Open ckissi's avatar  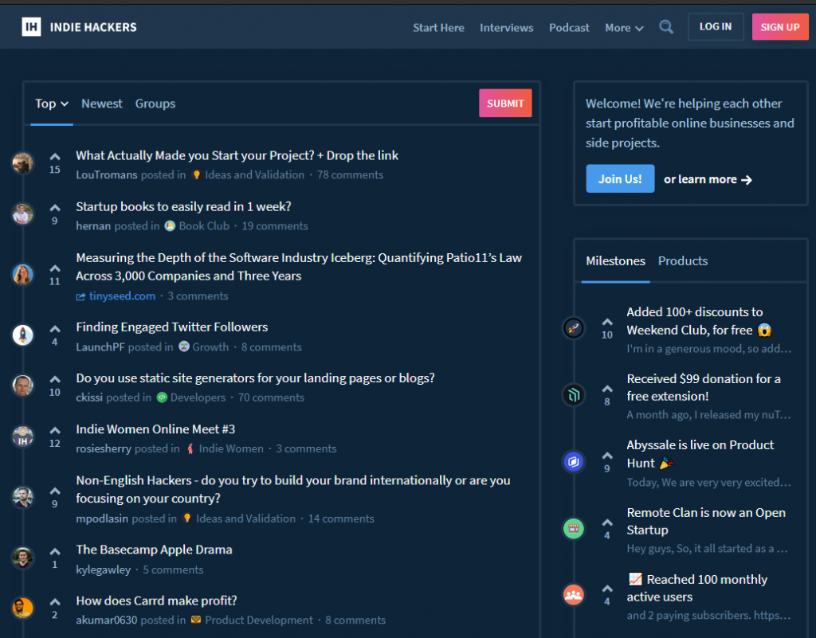(23, 386)
